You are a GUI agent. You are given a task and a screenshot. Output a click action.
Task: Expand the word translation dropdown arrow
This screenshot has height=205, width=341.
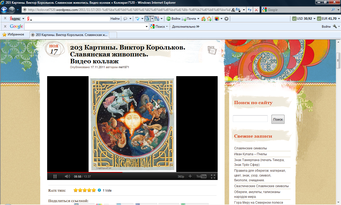(x=152, y=19)
